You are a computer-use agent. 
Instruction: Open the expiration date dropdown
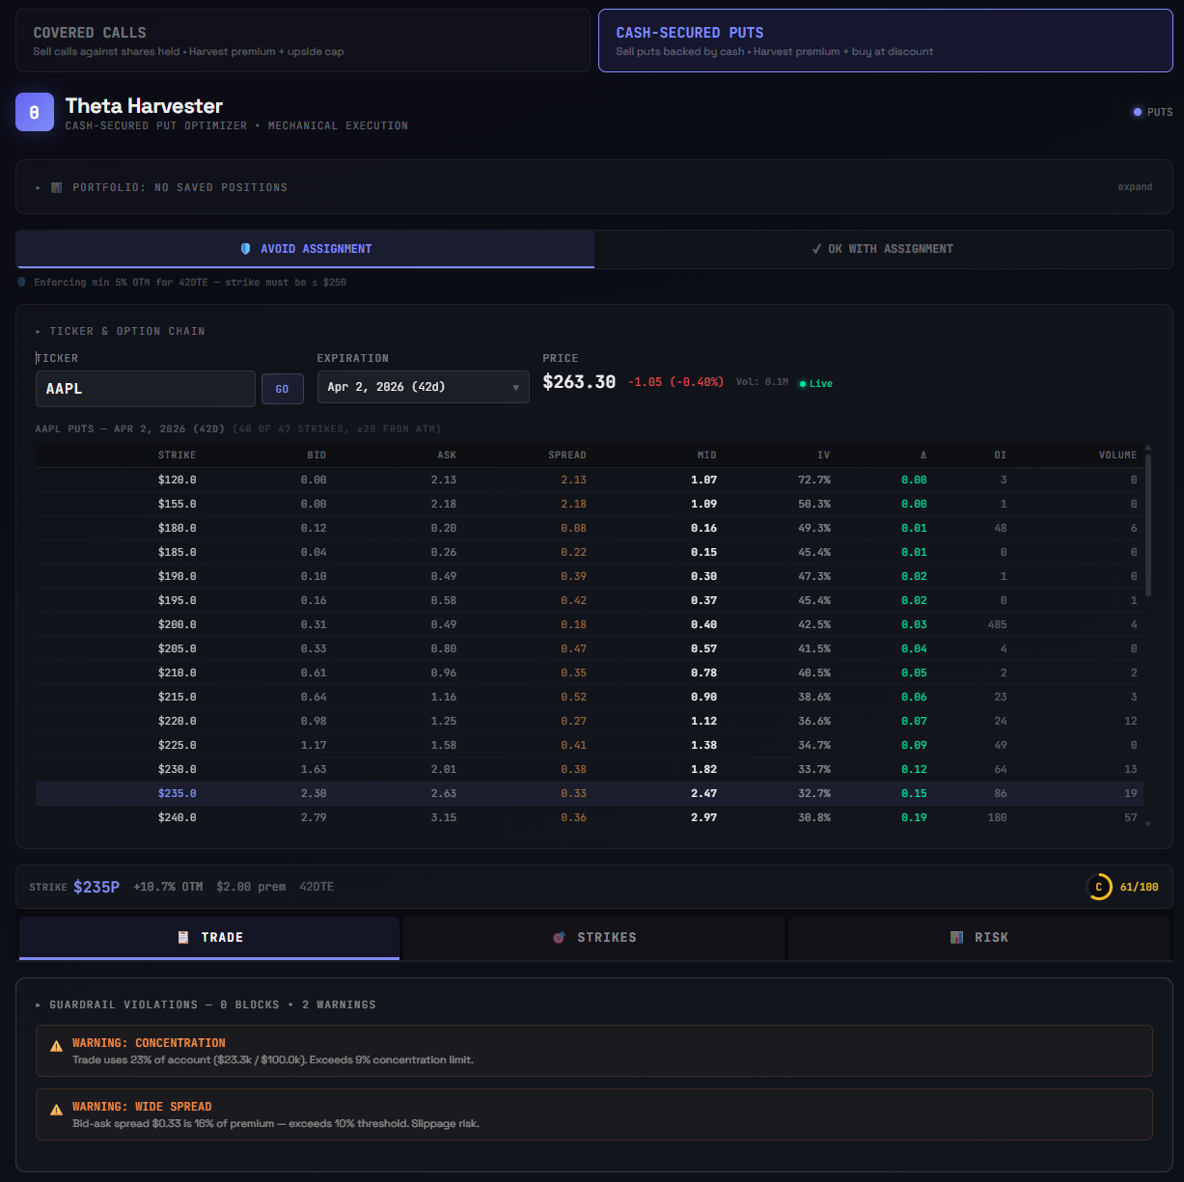point(423,387)
